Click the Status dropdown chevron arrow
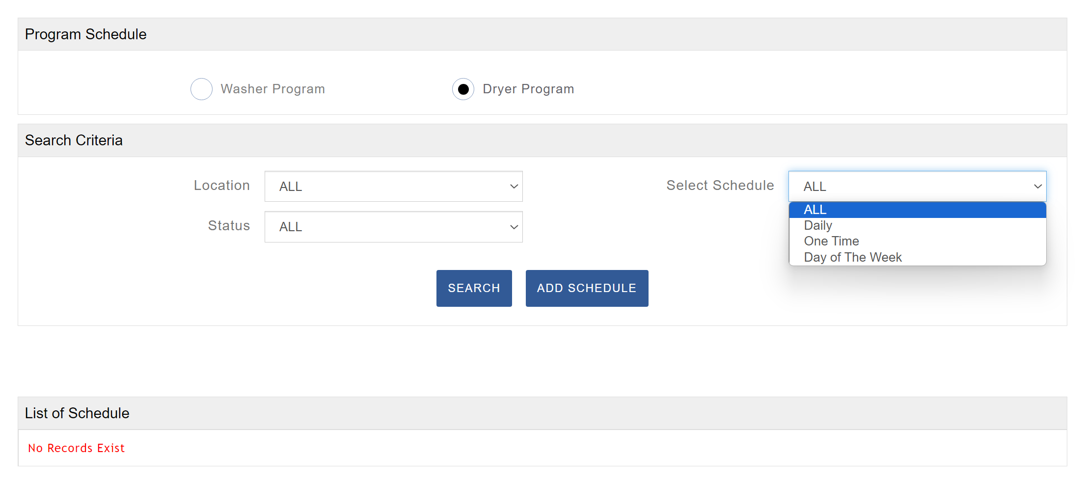The width and height of the screenshot is (1085, 484). 514,227
